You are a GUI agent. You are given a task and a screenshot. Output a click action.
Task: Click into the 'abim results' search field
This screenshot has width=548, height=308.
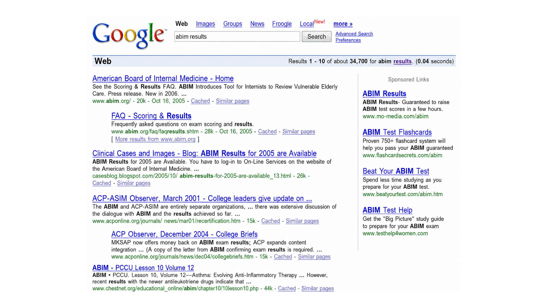237,36
